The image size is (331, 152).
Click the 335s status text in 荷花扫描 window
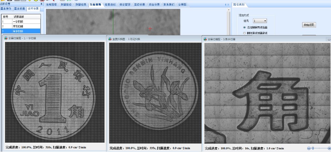150,148
